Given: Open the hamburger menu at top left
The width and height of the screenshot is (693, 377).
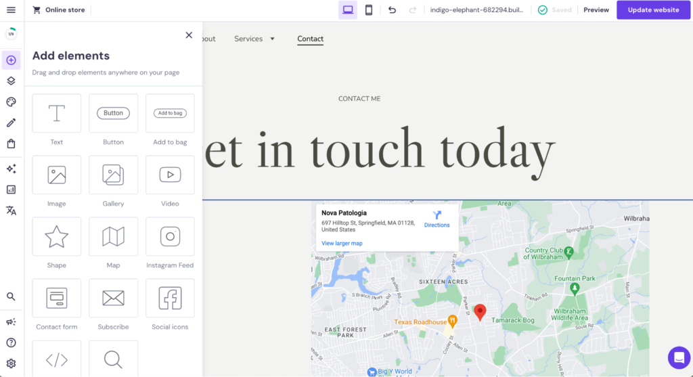Looking at the screenshot, I should tap(11, 10).
